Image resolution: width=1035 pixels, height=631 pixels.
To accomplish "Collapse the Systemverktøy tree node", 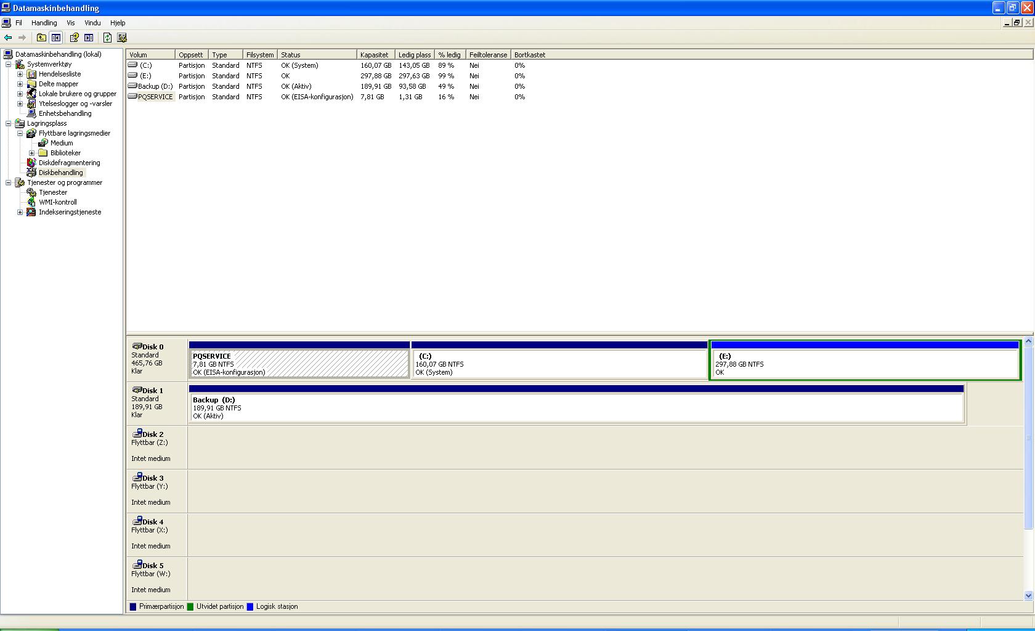I will 8,64.
